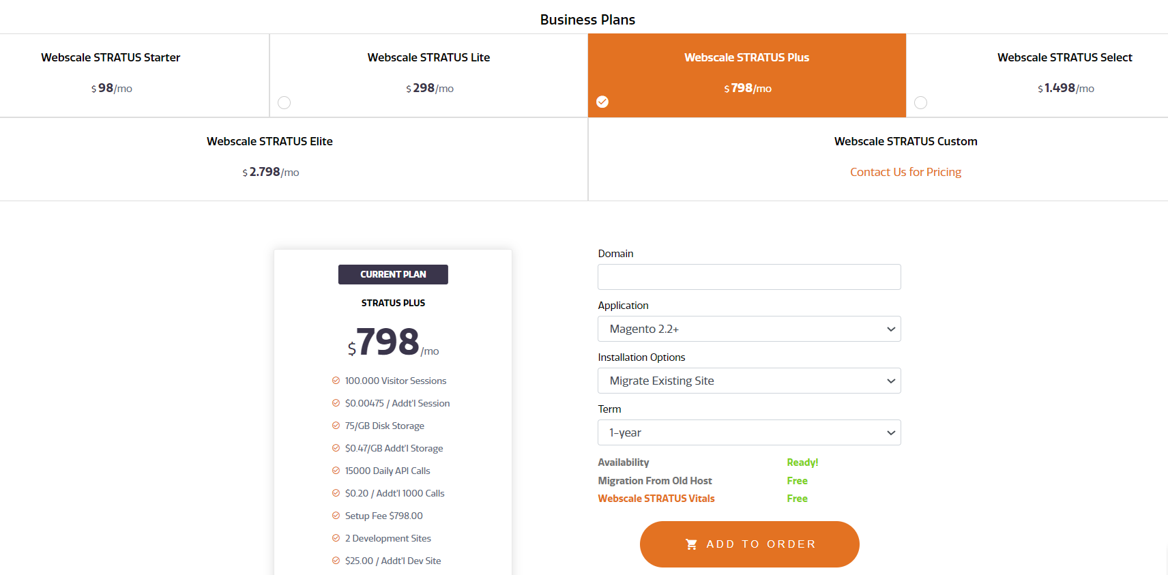Click the 'Ready!' availability status

tap(802, 462)
